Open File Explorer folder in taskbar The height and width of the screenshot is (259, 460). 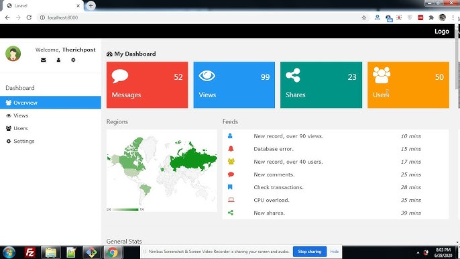click(51, 252)
